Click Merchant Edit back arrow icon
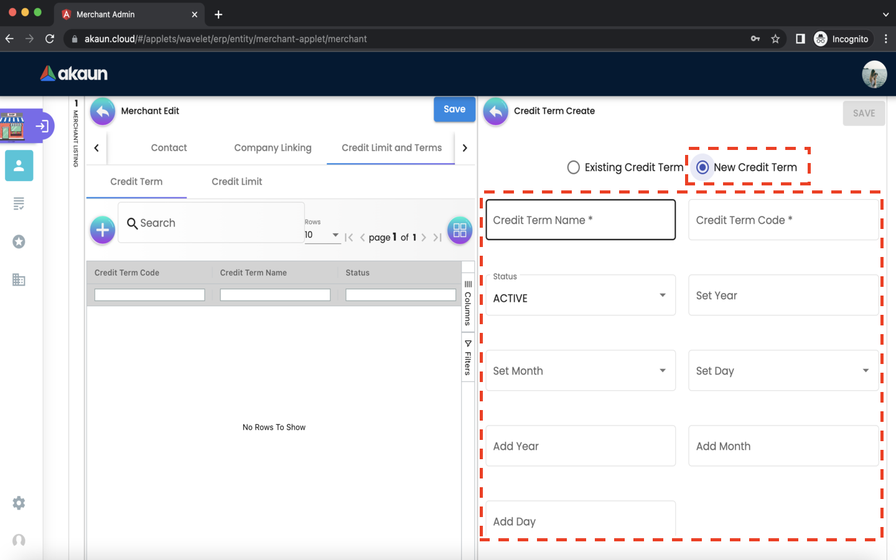Image resolution: width=896 pixels, height=560 pixels. pyautogui.click(x=103, y=111)
